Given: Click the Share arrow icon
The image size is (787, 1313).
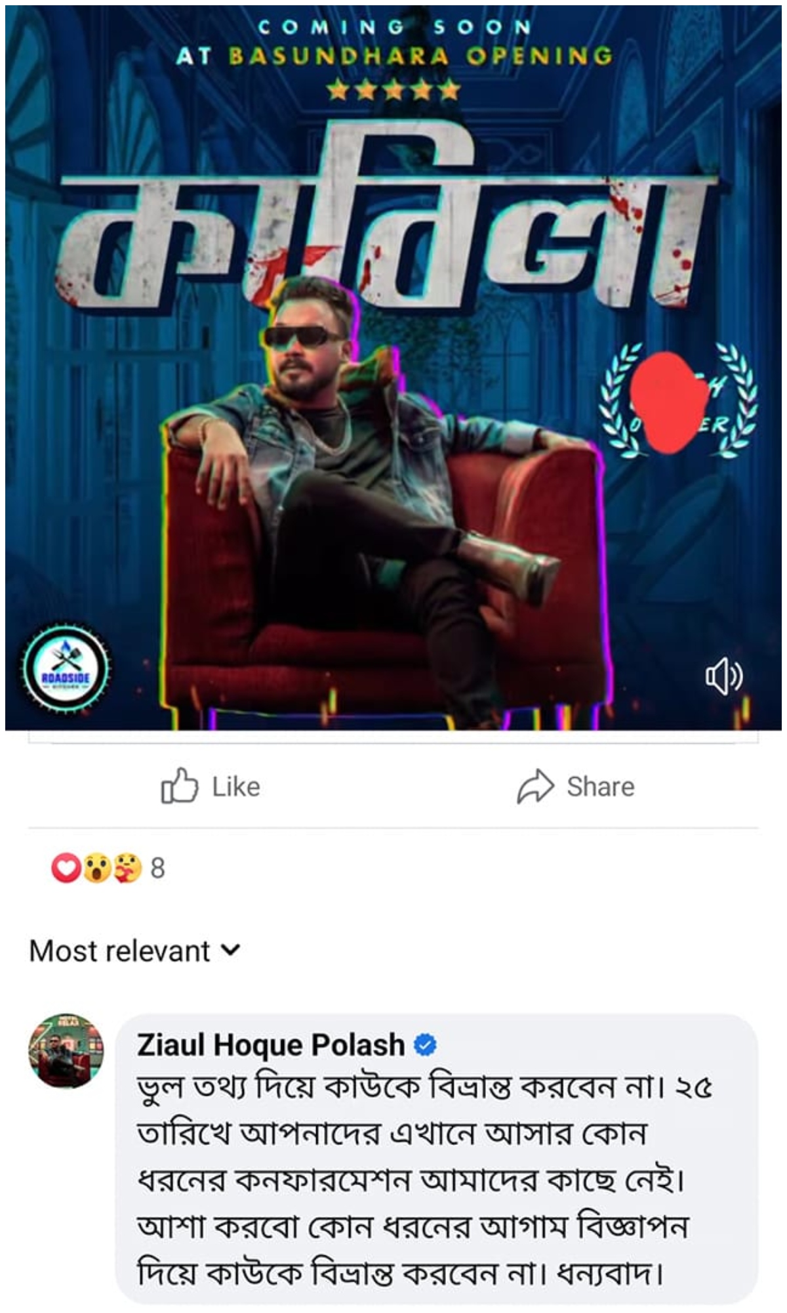Looking at the screenshot, I should pyautogui.click(x=536, y=786).
